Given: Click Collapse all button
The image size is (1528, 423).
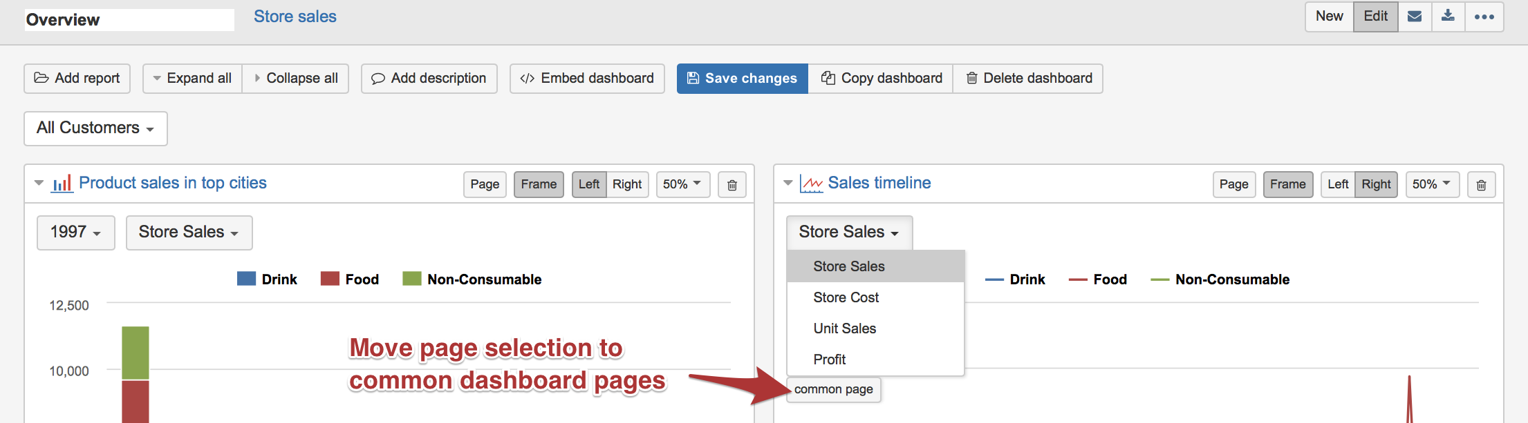Looking at the screenshot, I should point(295,79).
